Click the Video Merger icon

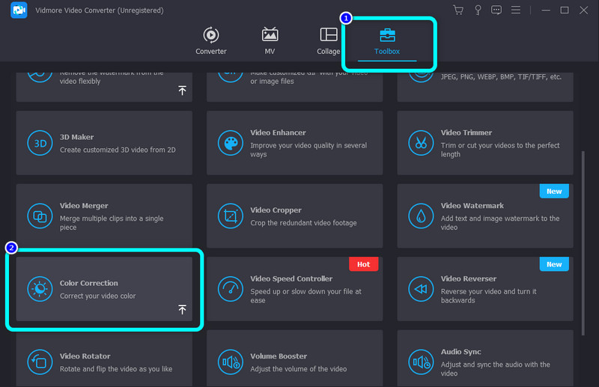point(38,216)
